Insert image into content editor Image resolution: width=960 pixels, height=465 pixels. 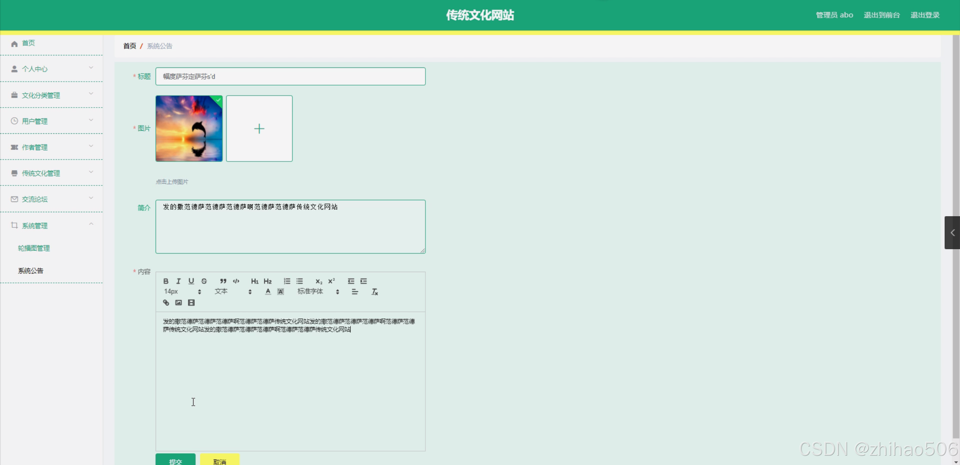point(179,302)
